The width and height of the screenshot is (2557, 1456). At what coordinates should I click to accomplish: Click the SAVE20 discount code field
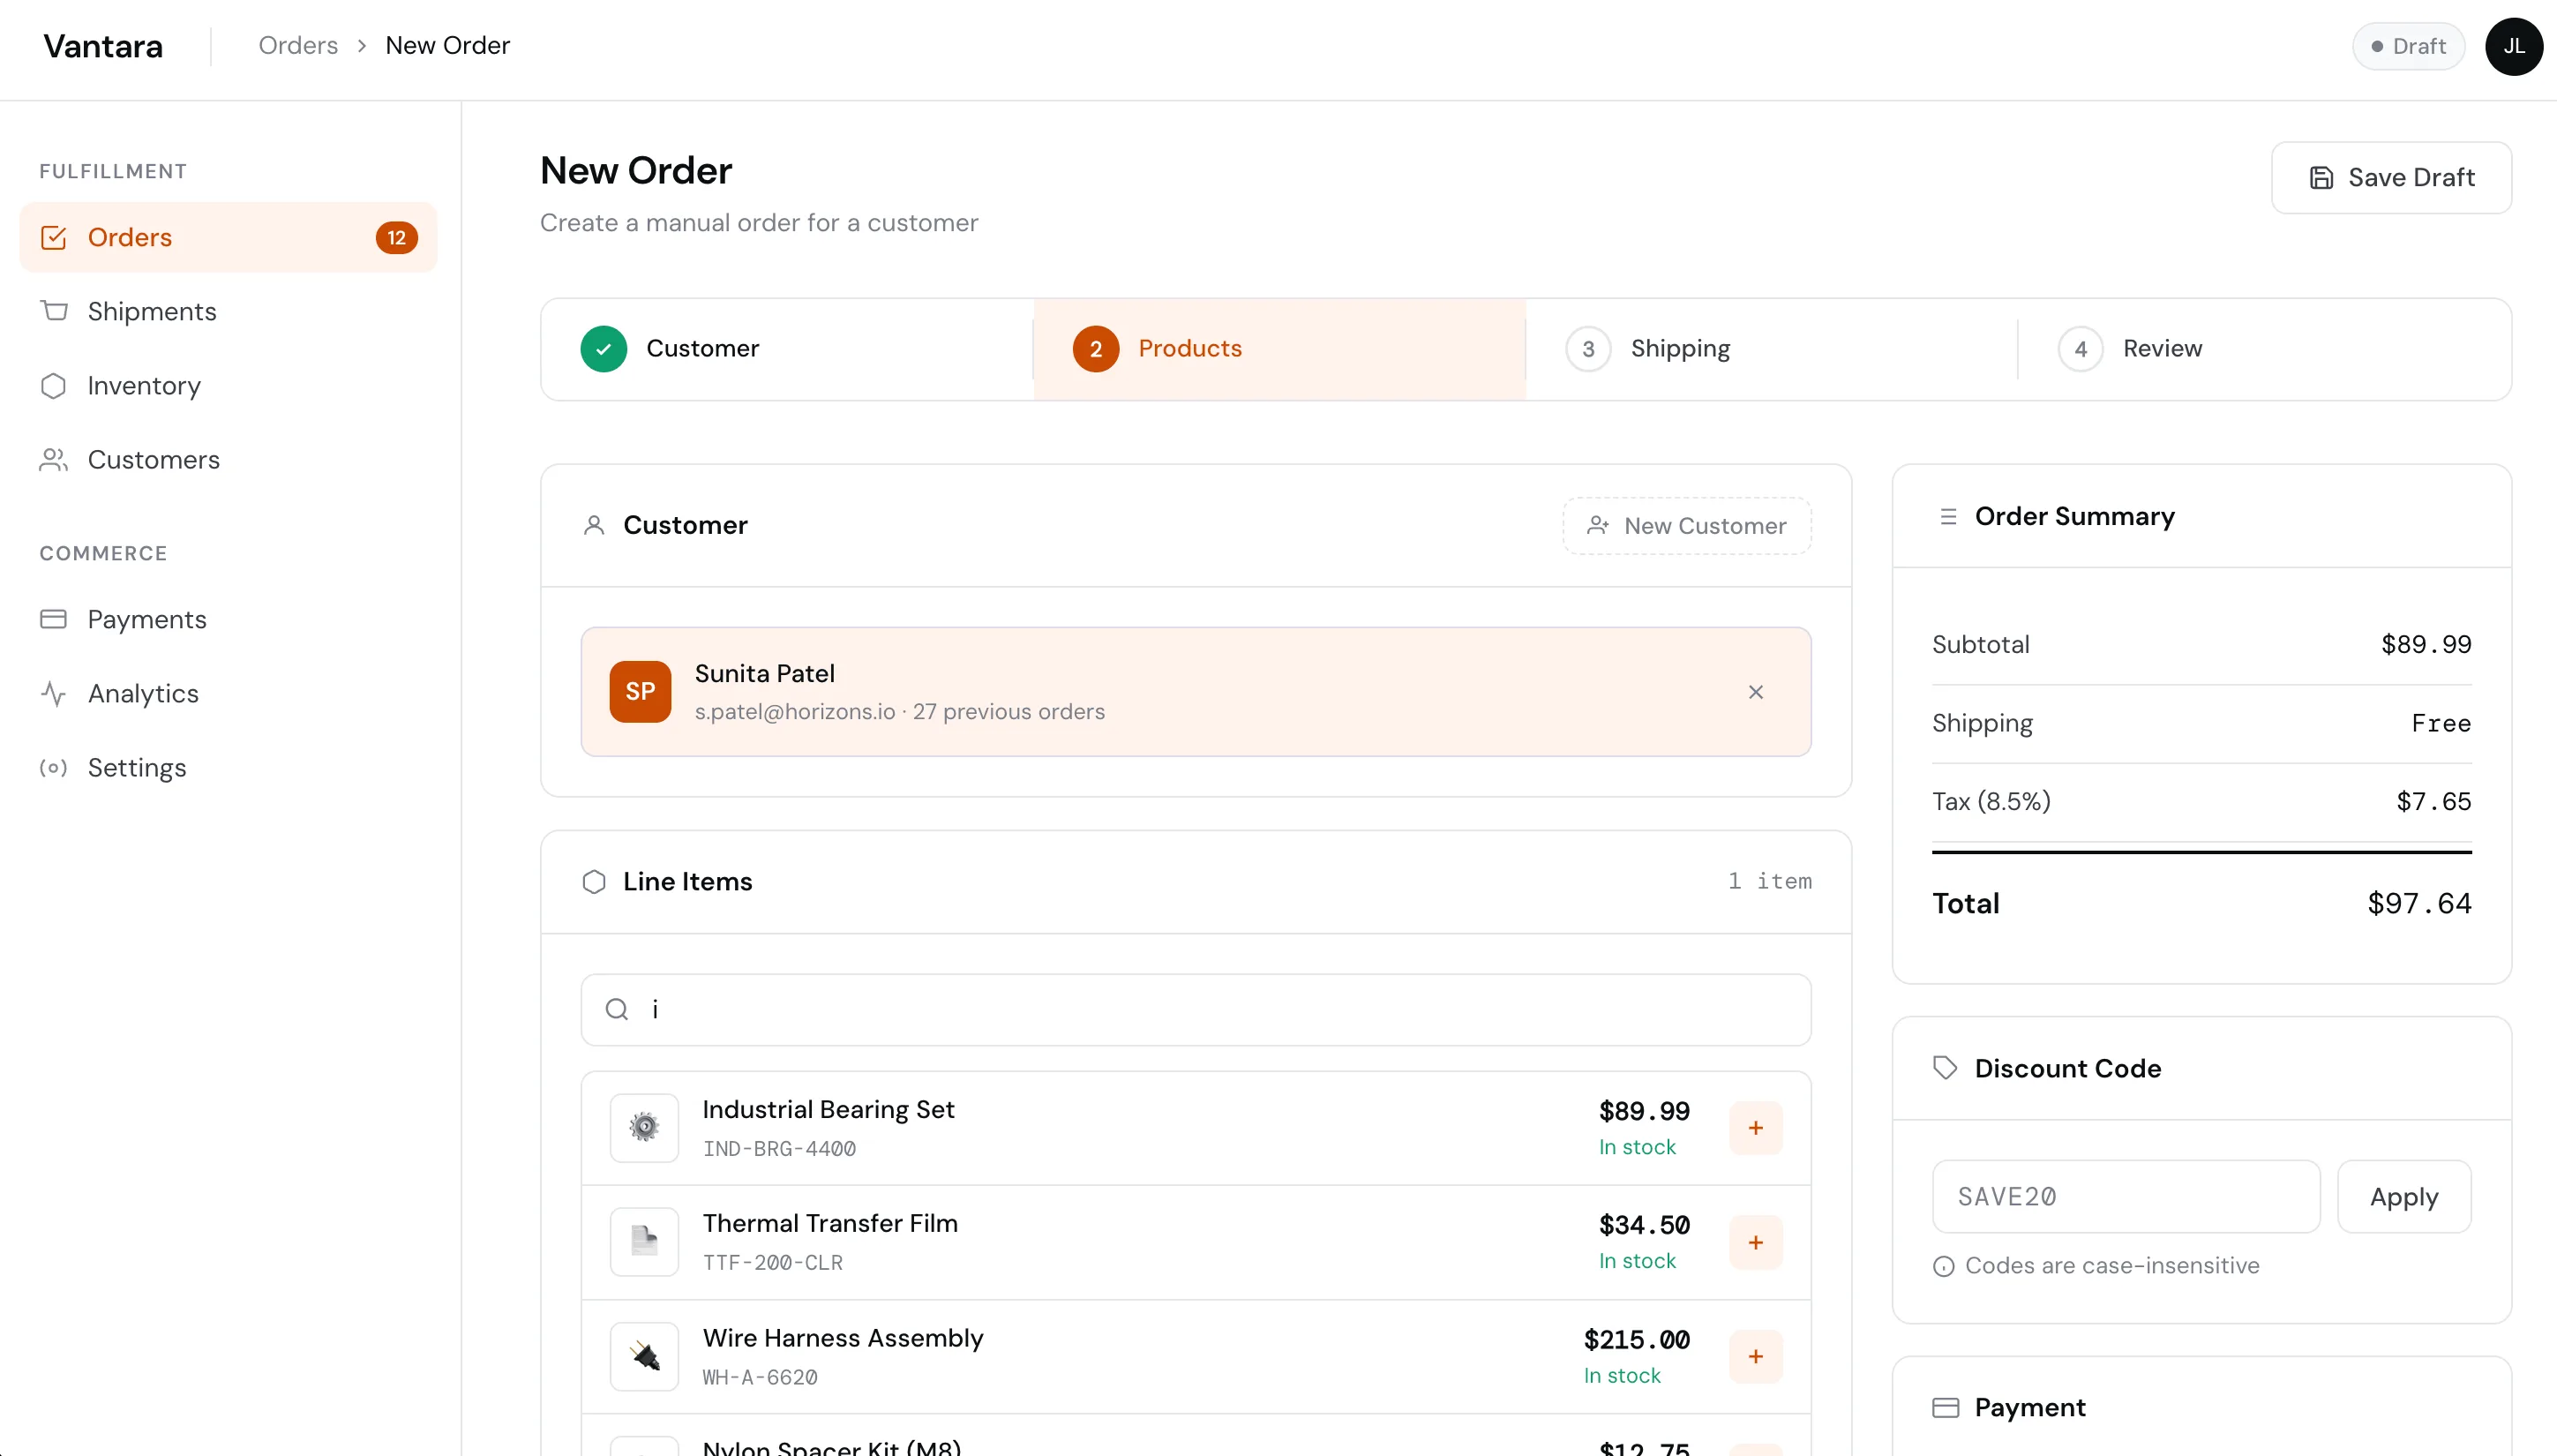click(x=2126, y=1196)
